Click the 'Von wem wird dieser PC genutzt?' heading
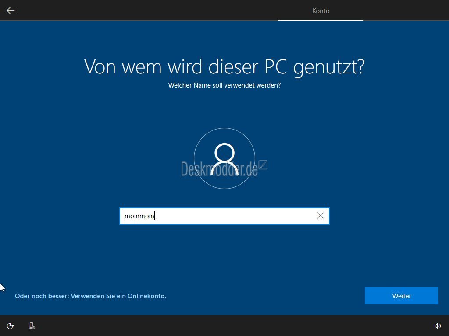 [224, 66]
